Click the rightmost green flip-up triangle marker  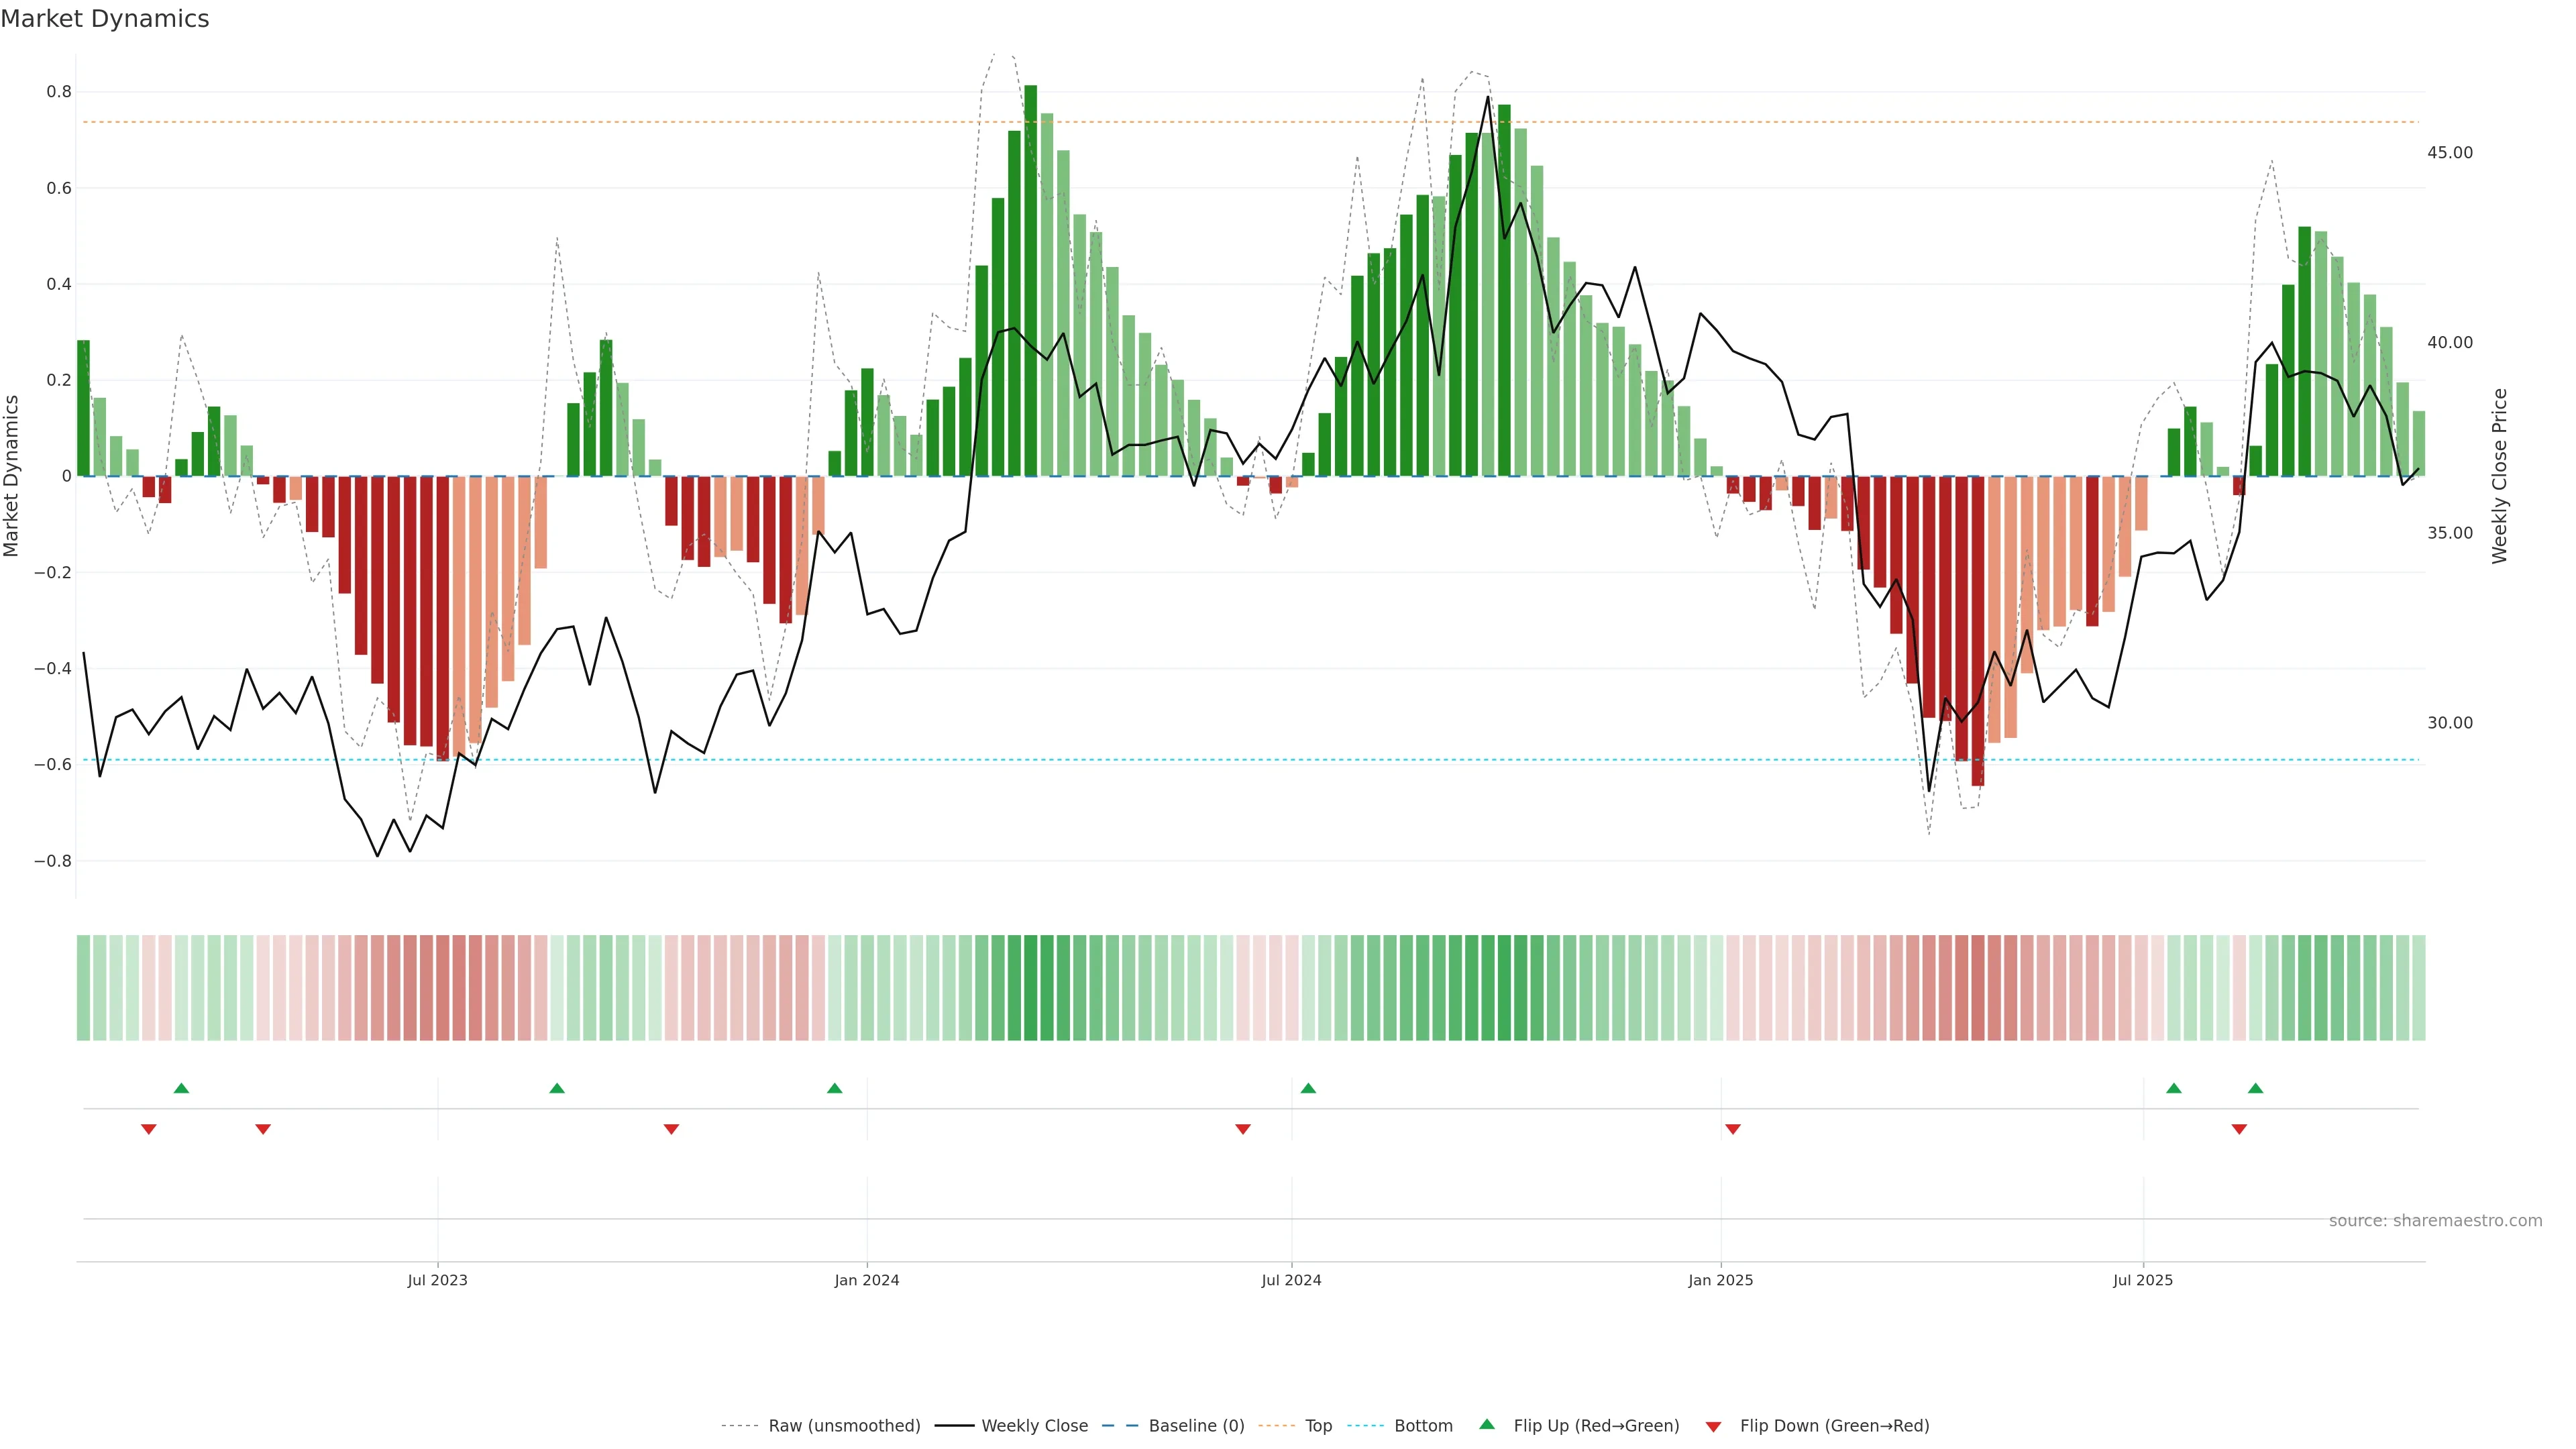click(x=2255, y=1088)
